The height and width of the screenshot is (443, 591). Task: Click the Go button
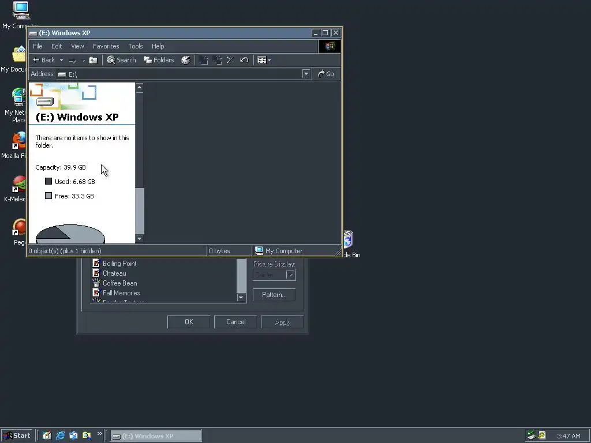pyautogui.click(x=326, y=74)
